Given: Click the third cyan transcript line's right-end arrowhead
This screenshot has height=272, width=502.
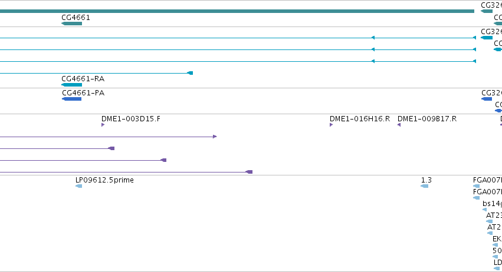Looking at the screenshot, I should [x=474, y=61].
